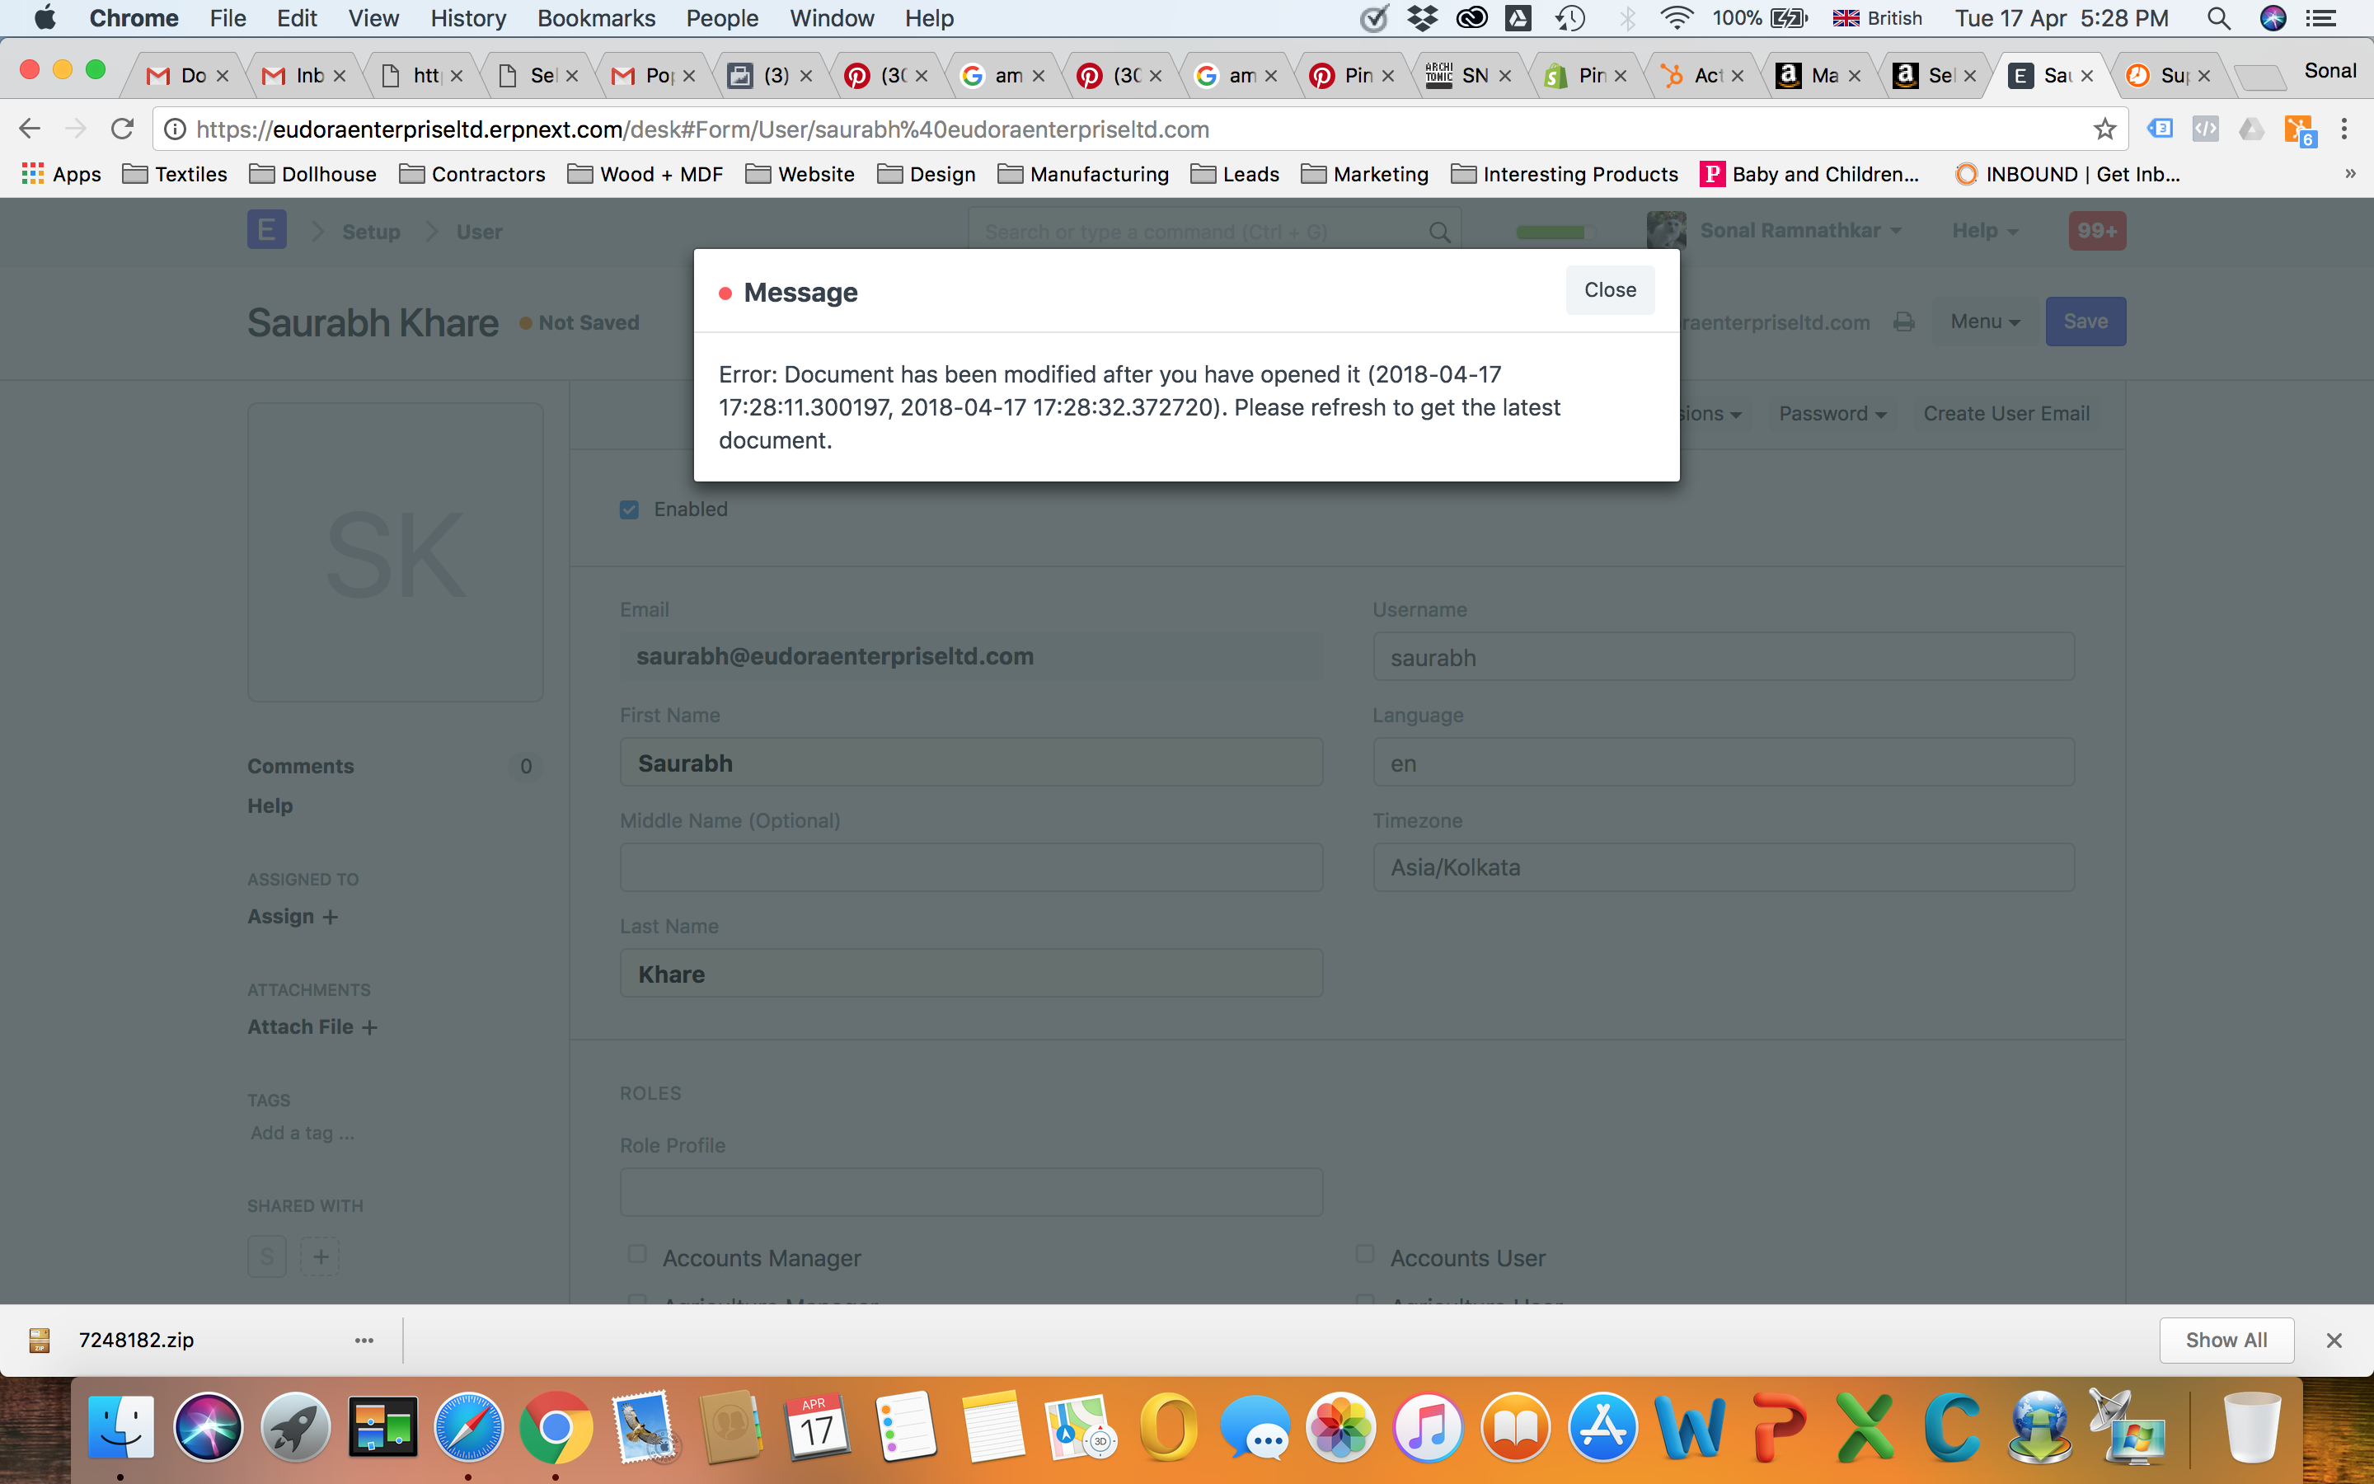Click the print icon beside Menu

[x=1903, y=322]
